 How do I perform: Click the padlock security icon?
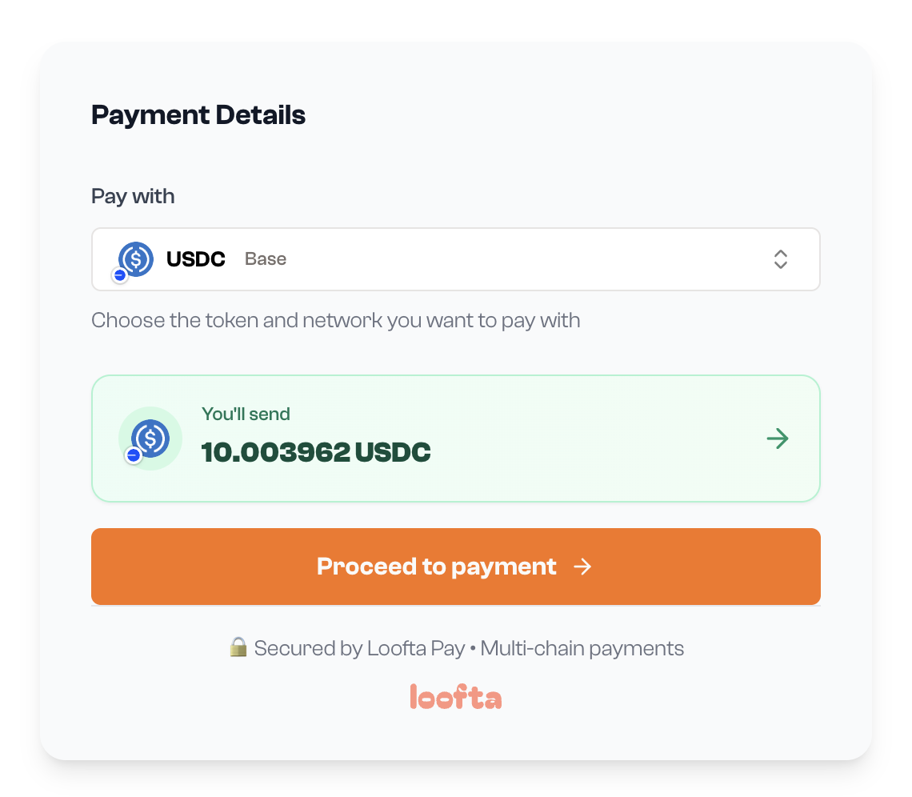point(238,647)
